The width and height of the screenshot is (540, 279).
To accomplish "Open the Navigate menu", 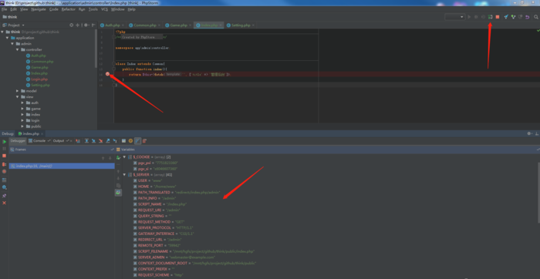I will 39,9.
